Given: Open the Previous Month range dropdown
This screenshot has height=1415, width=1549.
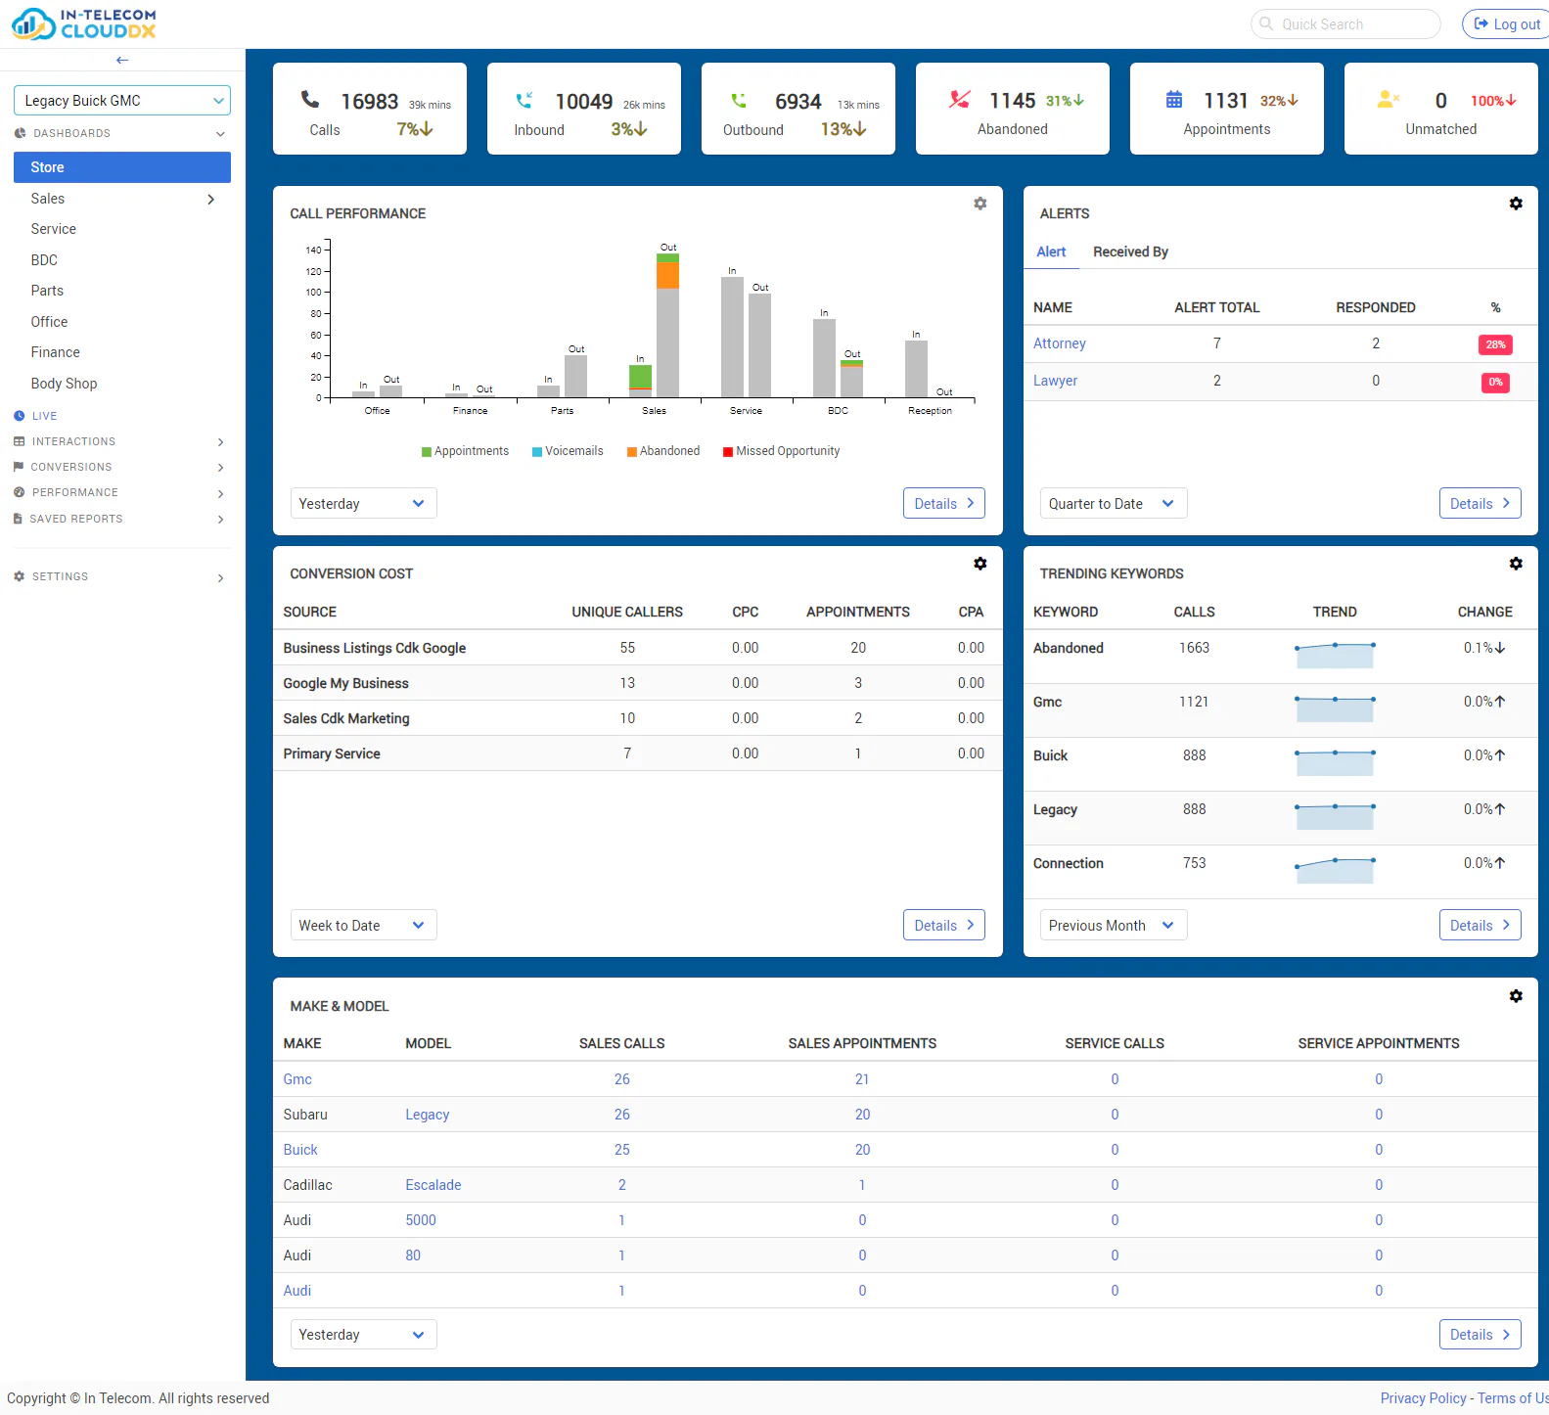Looking at the screenshot, I should (1114, 925).
